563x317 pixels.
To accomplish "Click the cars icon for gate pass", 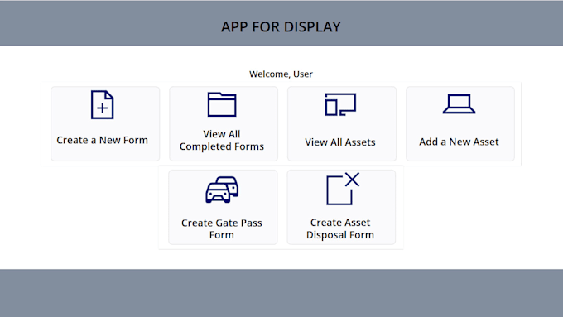I will (x=222, y=190).
